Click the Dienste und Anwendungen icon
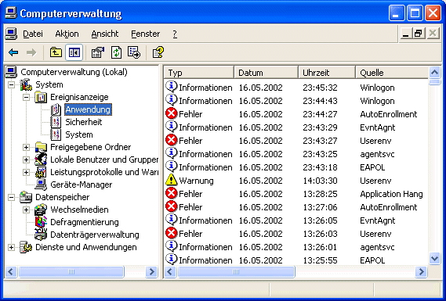The height and width of the screenshot is (301, 446). click(x=26, y=247)
